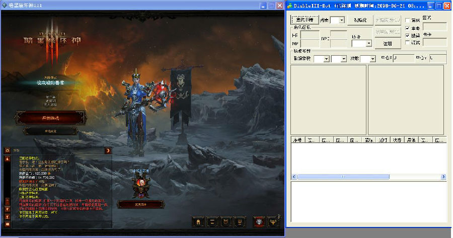
Task: Click the helmet icon in game bottom bar
Action: [199, 221]
